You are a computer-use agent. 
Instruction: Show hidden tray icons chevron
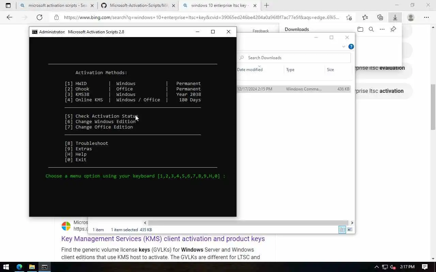coord(377,267)
